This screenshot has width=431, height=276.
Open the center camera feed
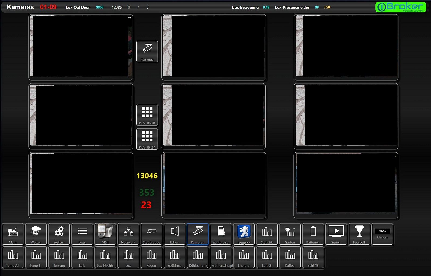[213, 116]
